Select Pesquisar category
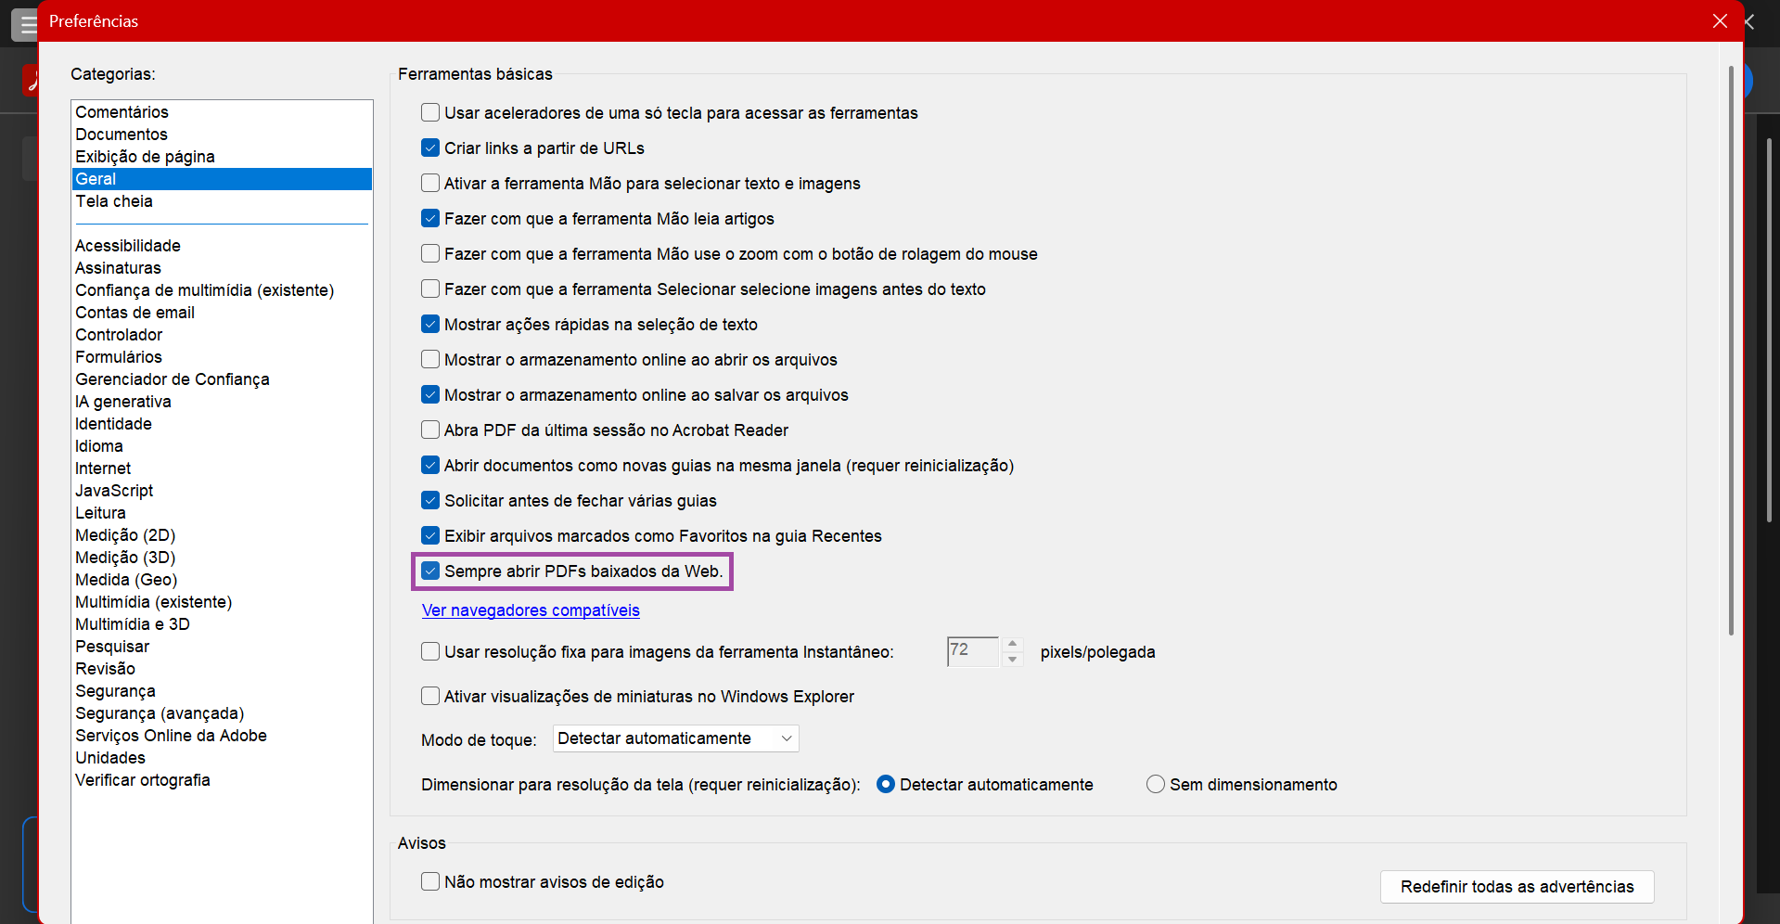The width and height of the screenshot is (1780, 924). (222, 647)
